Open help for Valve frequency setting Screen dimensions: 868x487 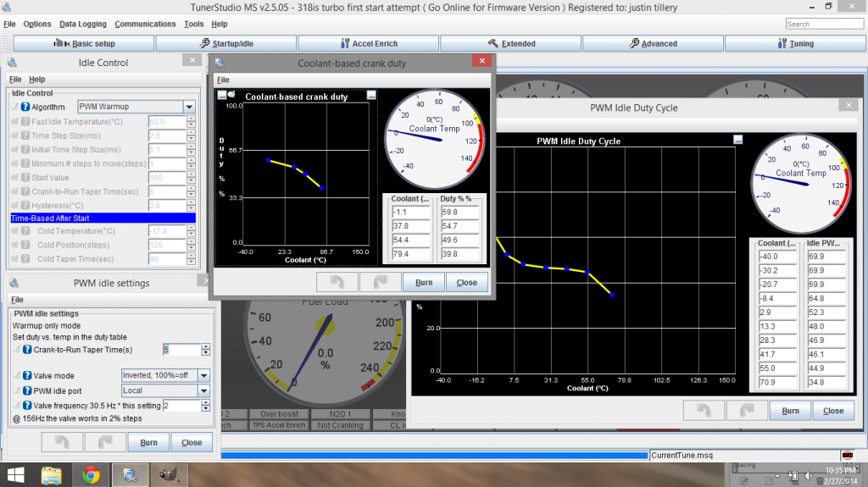27,406
